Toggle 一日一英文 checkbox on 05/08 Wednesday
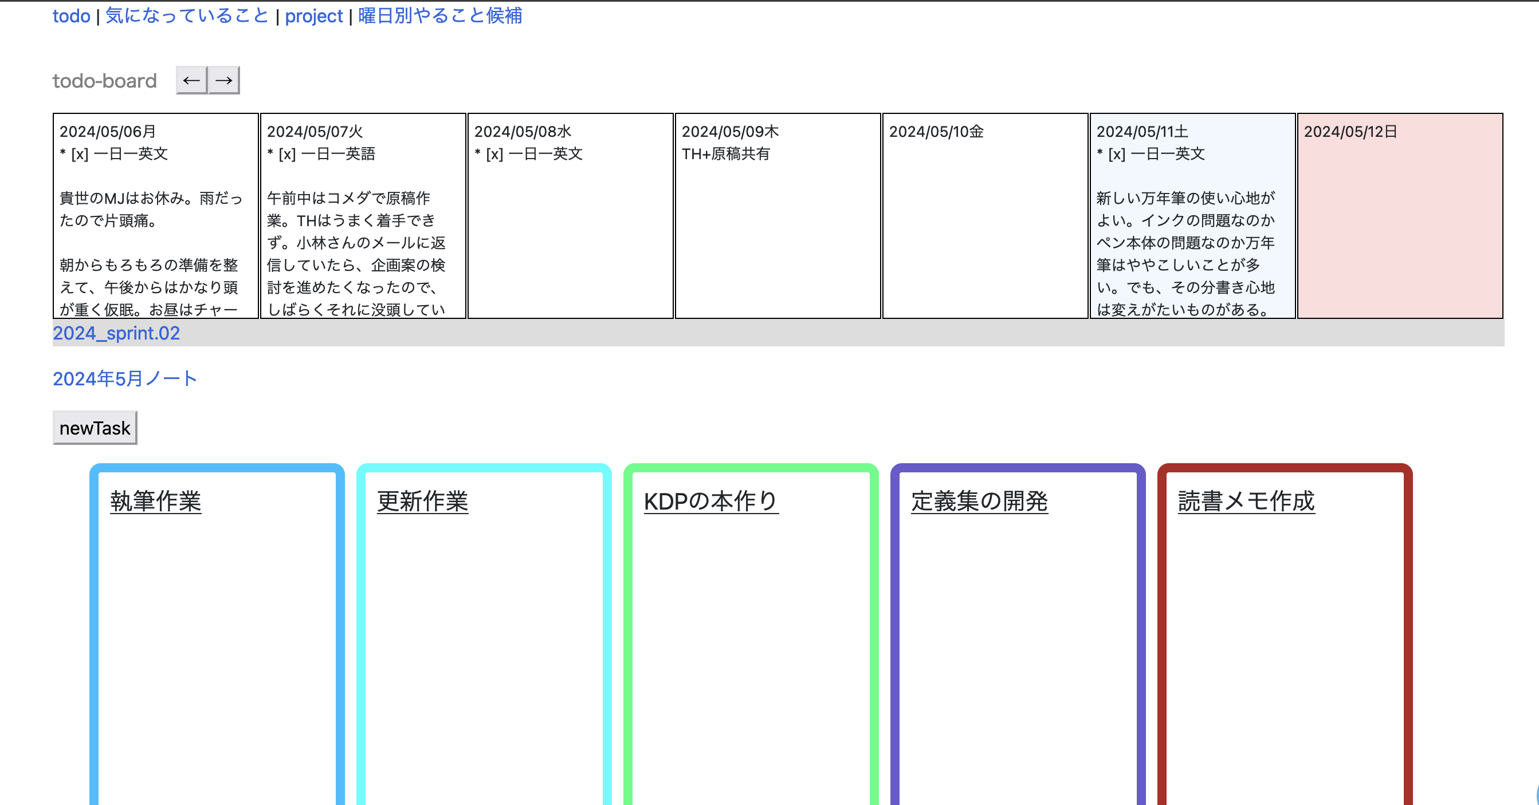 pyautogui.click(x=494, y=154)
